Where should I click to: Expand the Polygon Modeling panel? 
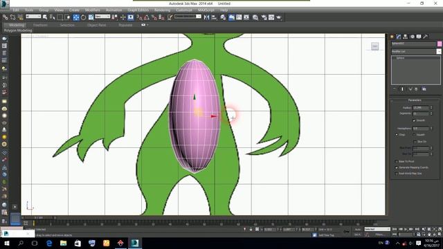(18, 30)
